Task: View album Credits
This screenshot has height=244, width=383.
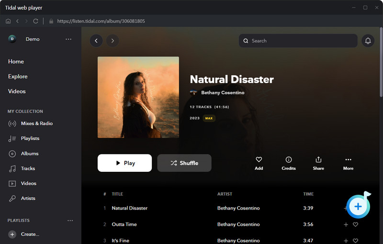Action: (289, 163)
